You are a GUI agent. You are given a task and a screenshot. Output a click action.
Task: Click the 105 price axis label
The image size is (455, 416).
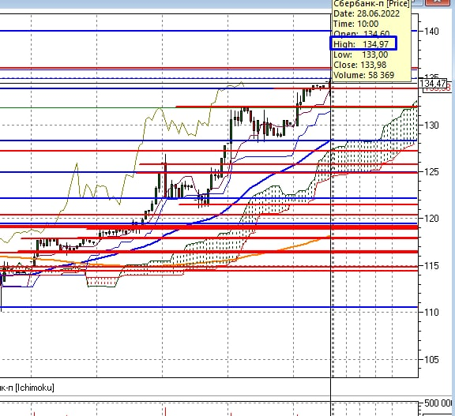click(431, 359)
